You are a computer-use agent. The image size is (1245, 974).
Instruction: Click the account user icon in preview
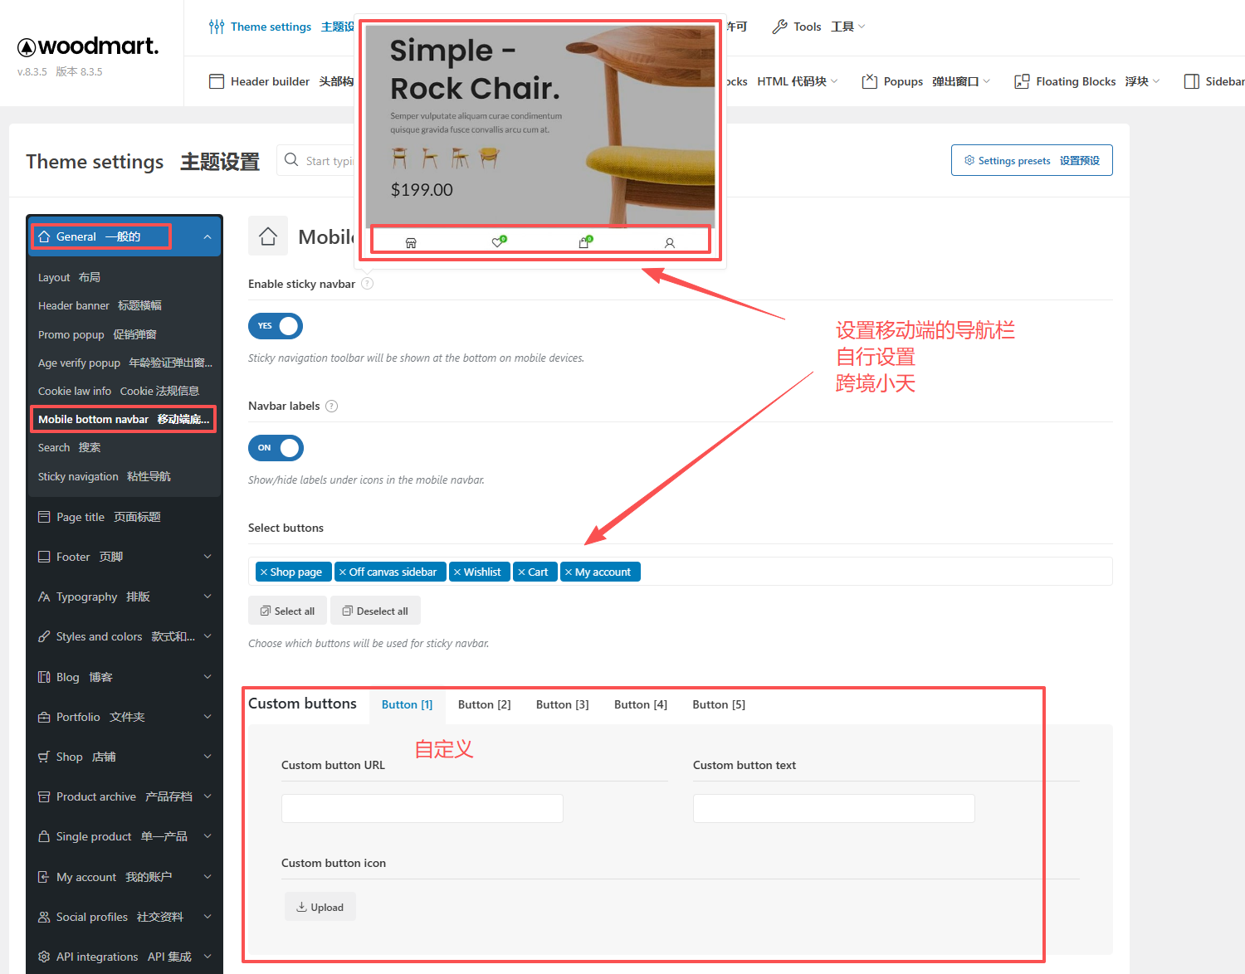point(670,243)
